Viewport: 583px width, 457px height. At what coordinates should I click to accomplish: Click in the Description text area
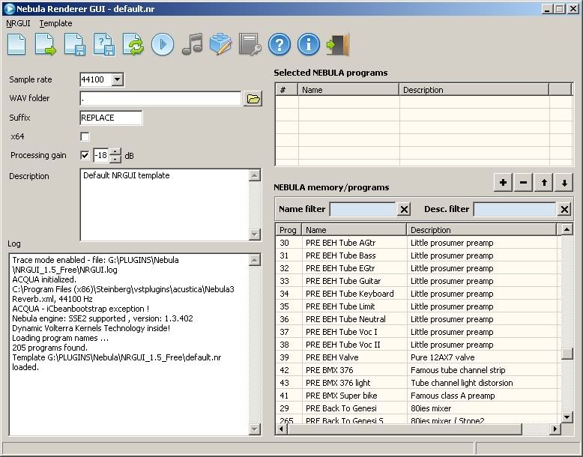[x=164, y=205]
